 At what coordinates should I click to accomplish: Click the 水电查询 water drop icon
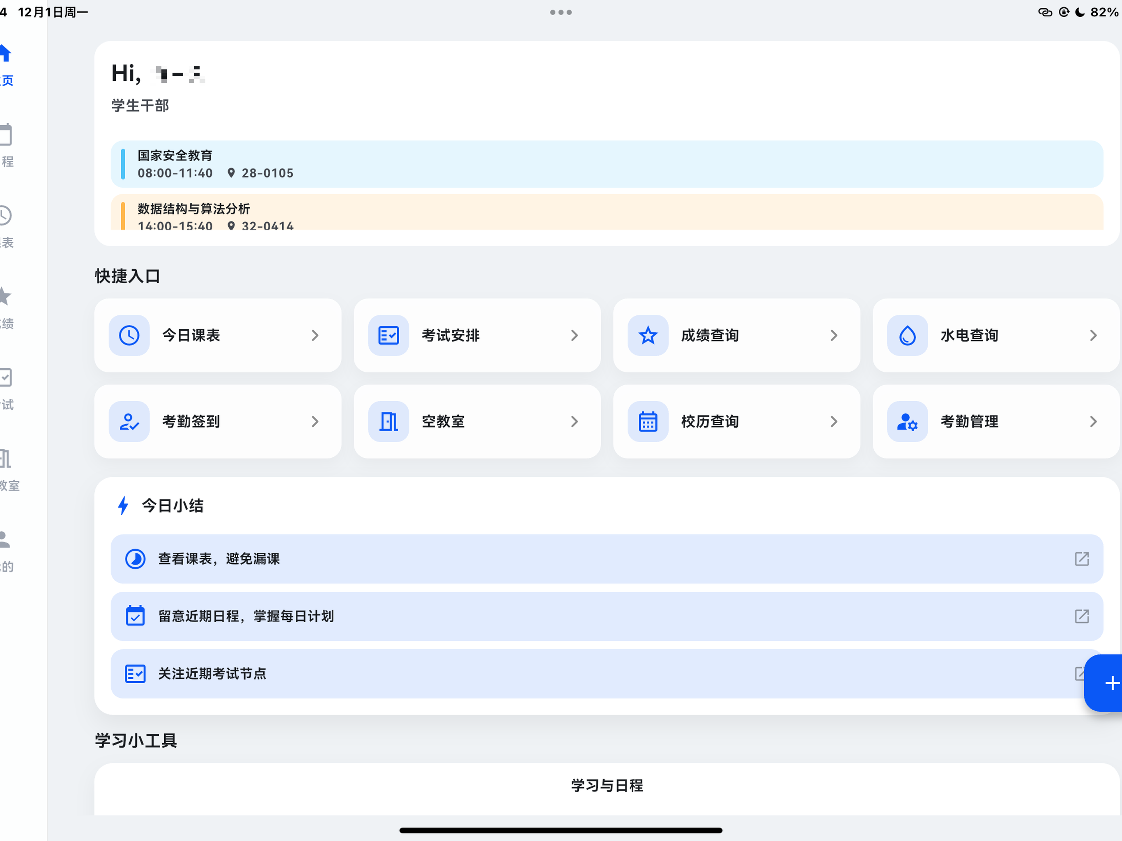click(908, 335)
